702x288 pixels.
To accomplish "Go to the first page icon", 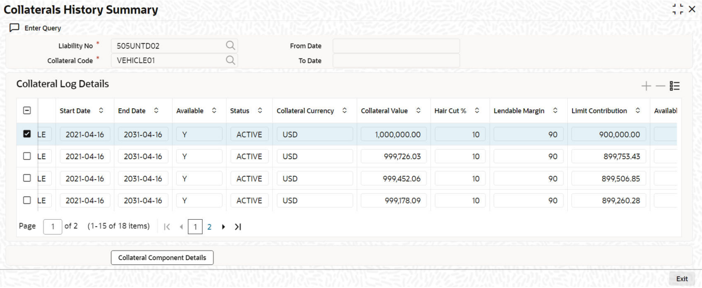I will (x=167, y=227).
